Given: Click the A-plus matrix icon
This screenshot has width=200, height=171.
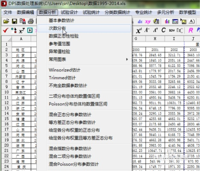Looking at the screenshot, I should (156, 30).
